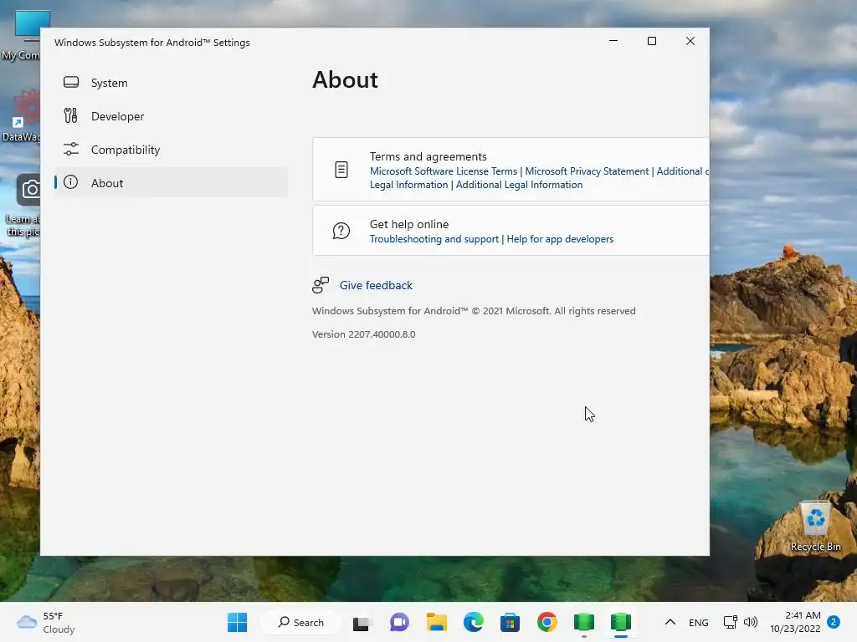Screen dimensions: 857x642
Task: Select Compatibility in the sidebar
Action: pyautogui.click(x=171, y=150)
